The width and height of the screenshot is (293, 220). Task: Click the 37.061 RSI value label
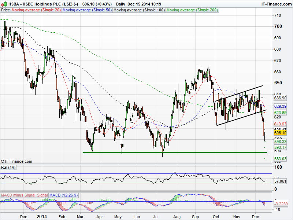tap(280, 181)
